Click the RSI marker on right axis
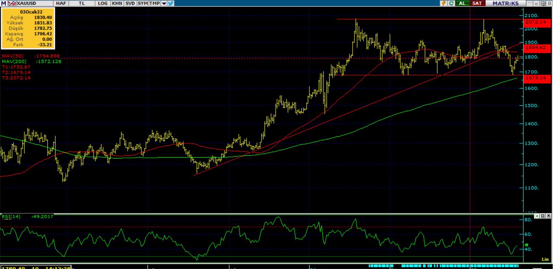 [527, 245]
